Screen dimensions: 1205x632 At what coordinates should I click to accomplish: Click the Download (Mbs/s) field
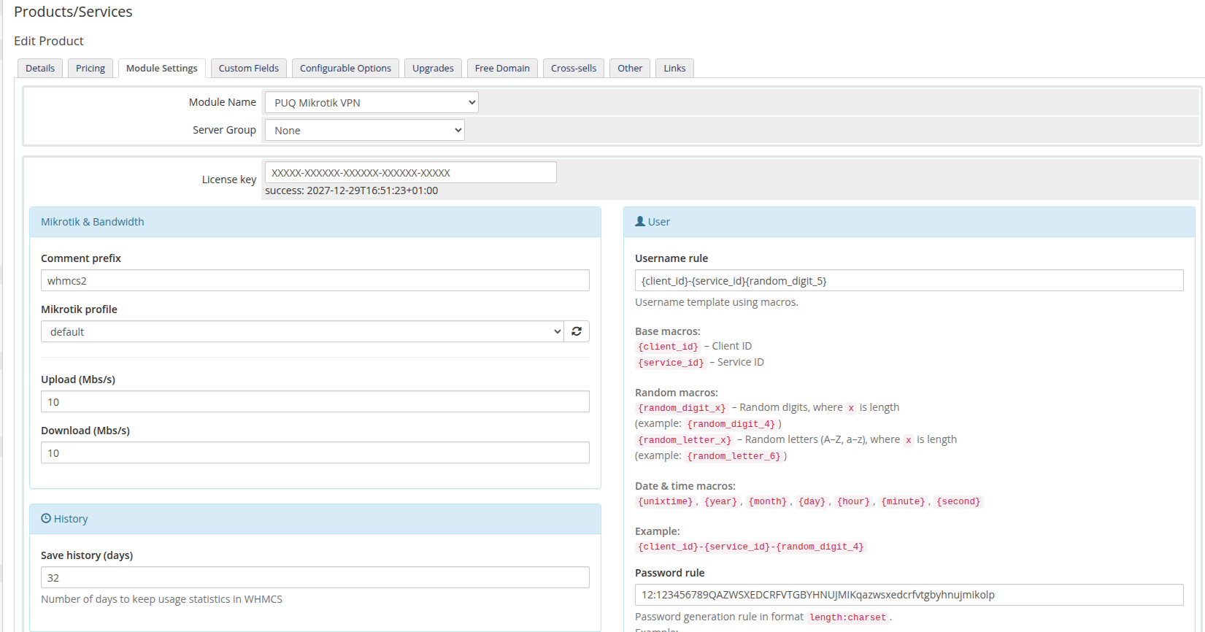pos(315,452)
